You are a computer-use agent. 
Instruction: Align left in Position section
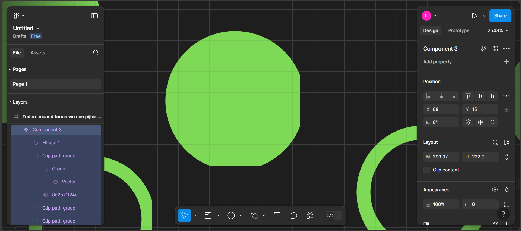429,96
